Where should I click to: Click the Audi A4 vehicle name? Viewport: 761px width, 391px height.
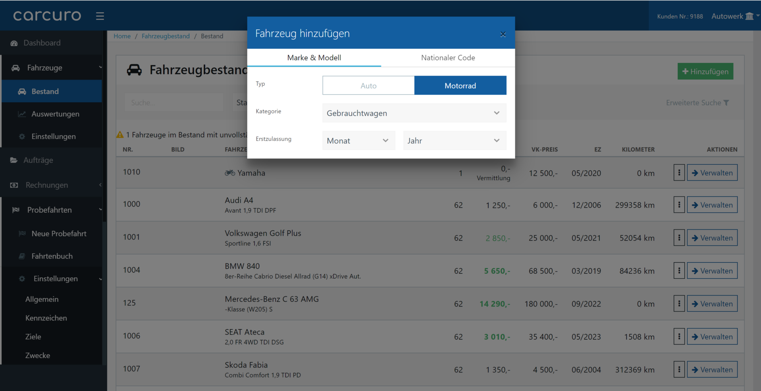click(239, 200)
